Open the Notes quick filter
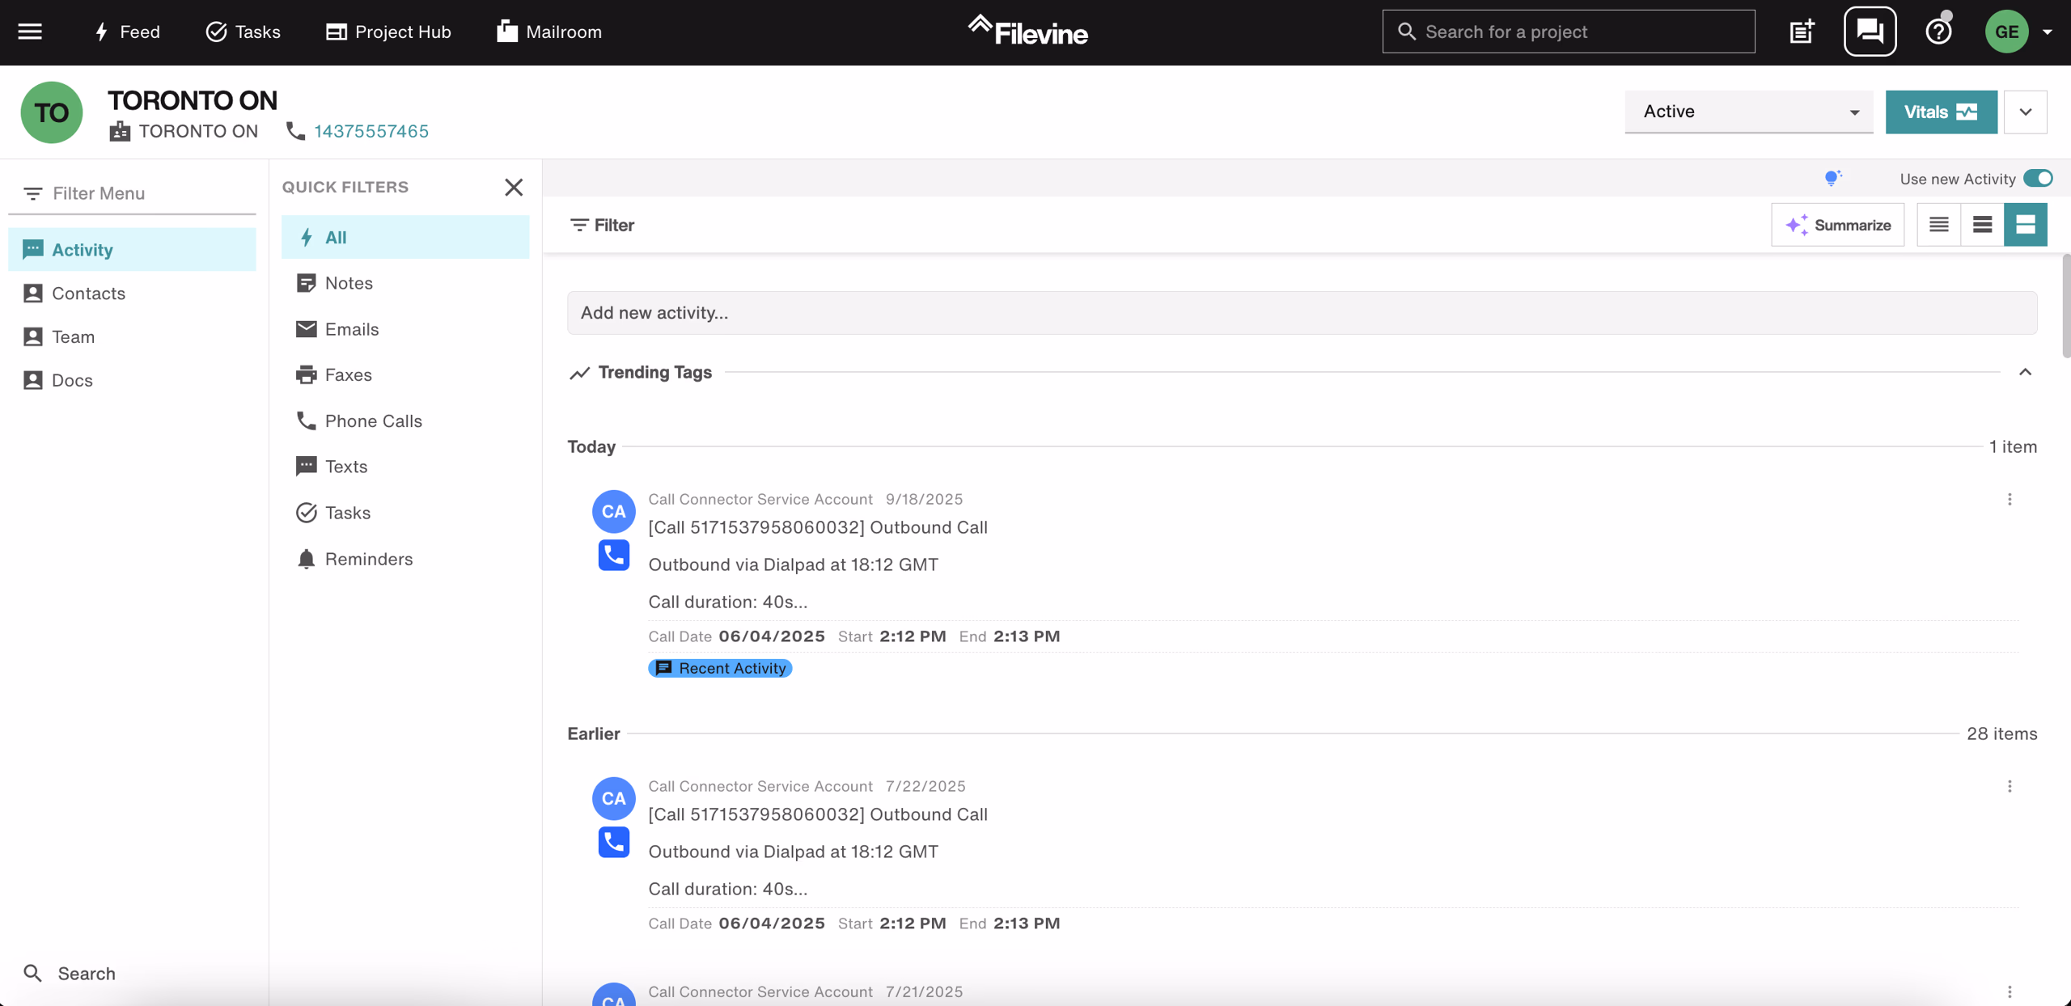The height and width of the screenshot is (1006, 2071). tap(349, 282)
